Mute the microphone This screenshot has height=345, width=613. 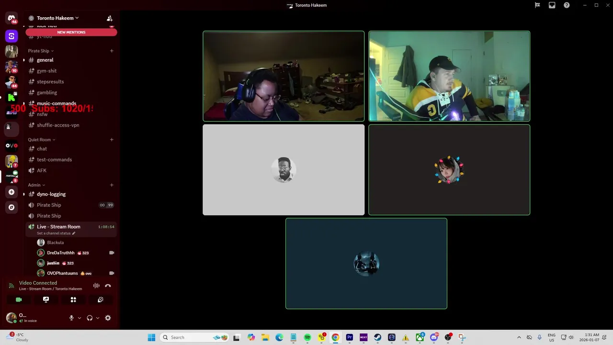71,318
